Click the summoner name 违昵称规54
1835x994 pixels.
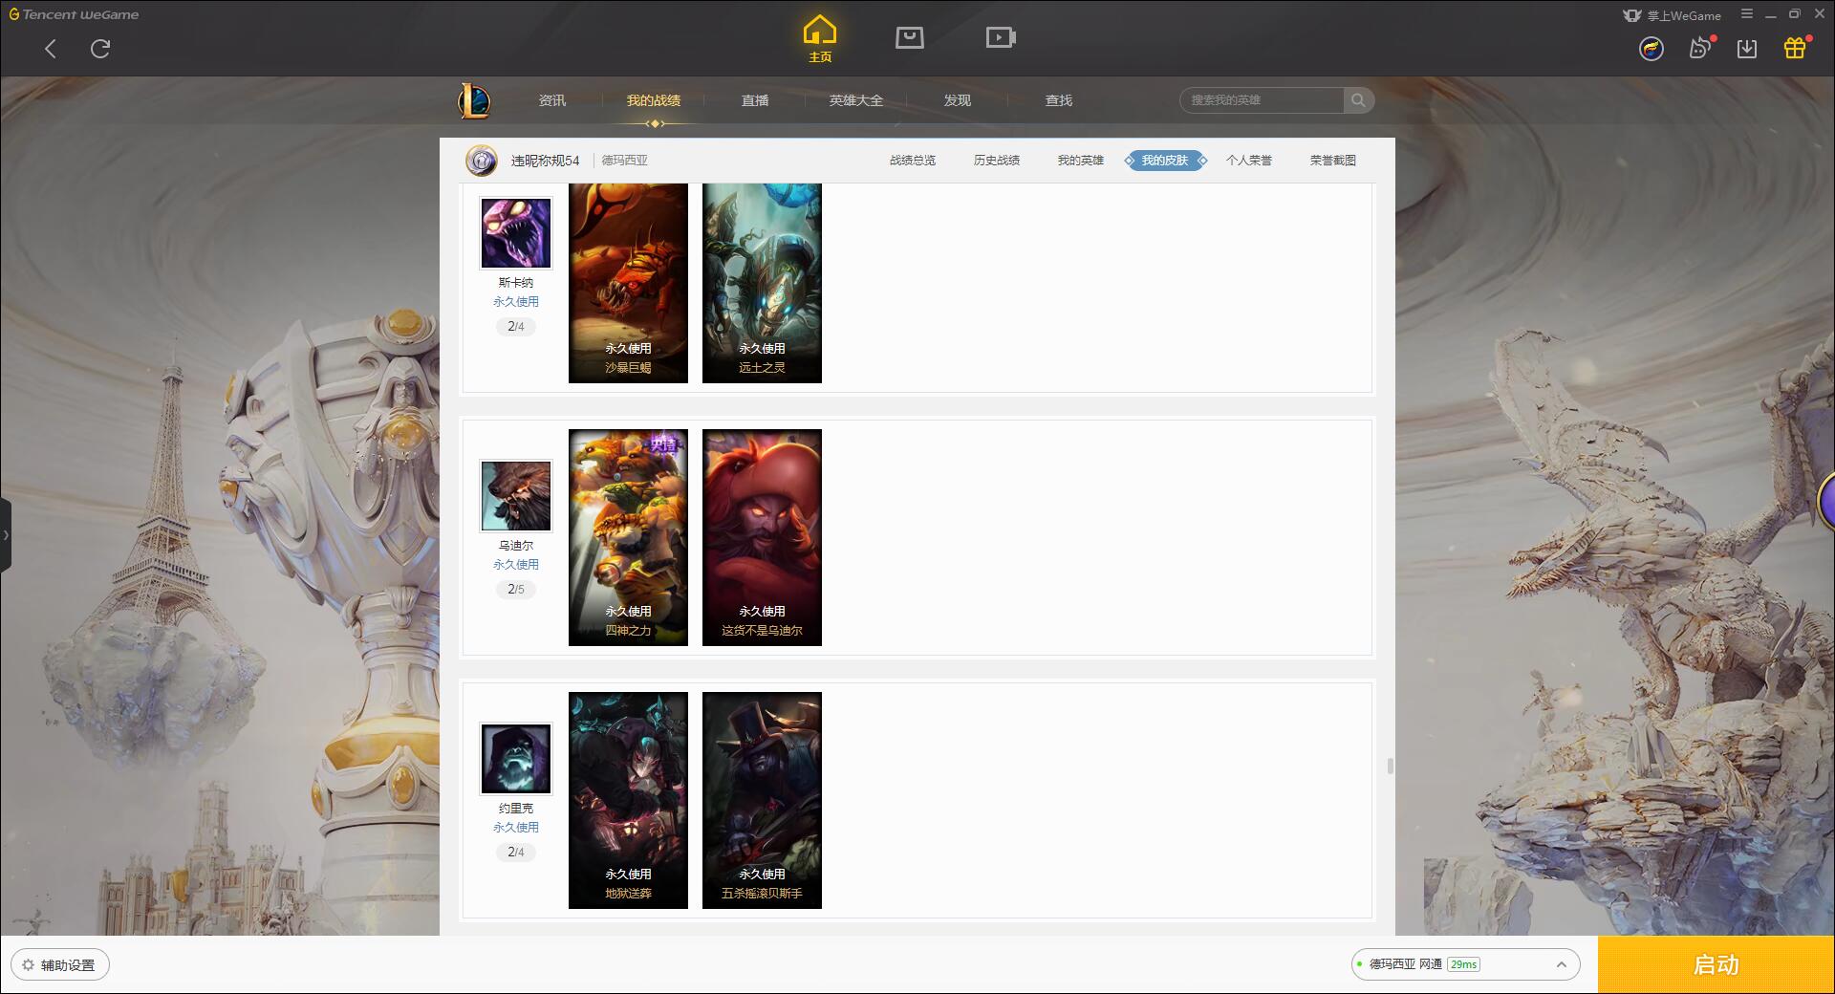tap(545, 161)
